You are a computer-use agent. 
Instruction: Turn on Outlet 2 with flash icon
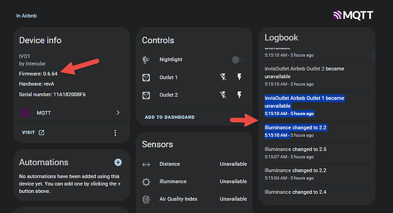(239, 95)
